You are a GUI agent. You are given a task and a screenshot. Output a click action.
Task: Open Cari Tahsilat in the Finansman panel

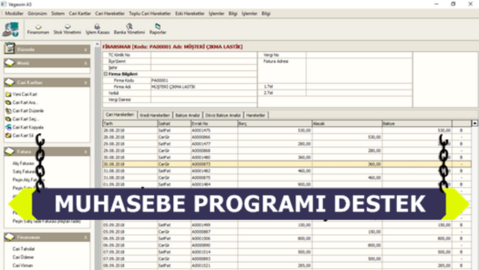pyautogui.click(x=23, y=249)
